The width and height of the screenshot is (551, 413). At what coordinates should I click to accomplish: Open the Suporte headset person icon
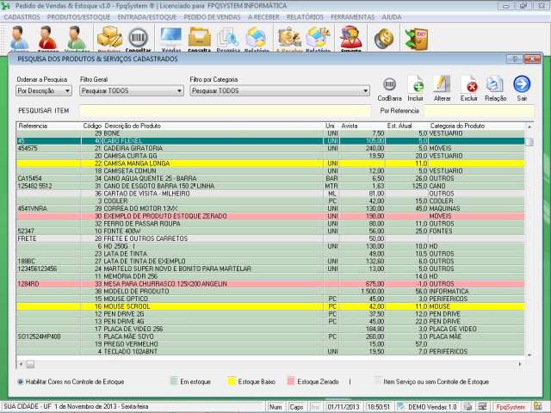350,38
